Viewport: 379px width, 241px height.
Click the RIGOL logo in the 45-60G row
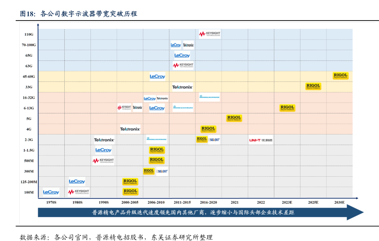click(341, 76)
